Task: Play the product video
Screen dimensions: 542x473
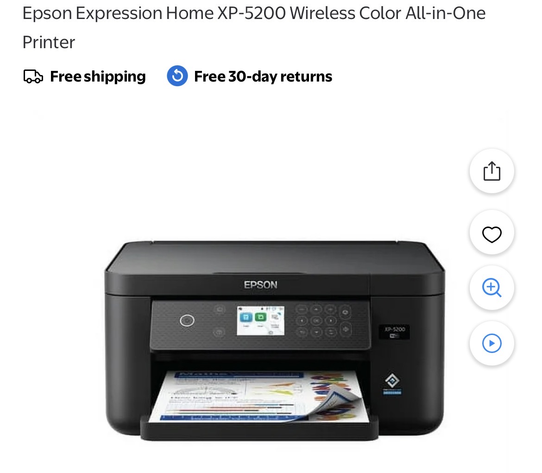Action: click(492, 343)
